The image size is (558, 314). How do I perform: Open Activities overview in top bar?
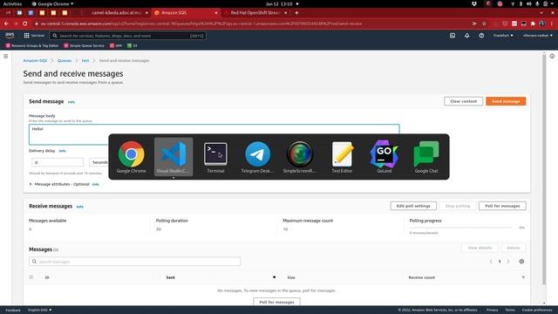pyautogui.click(x=12, y=3)
